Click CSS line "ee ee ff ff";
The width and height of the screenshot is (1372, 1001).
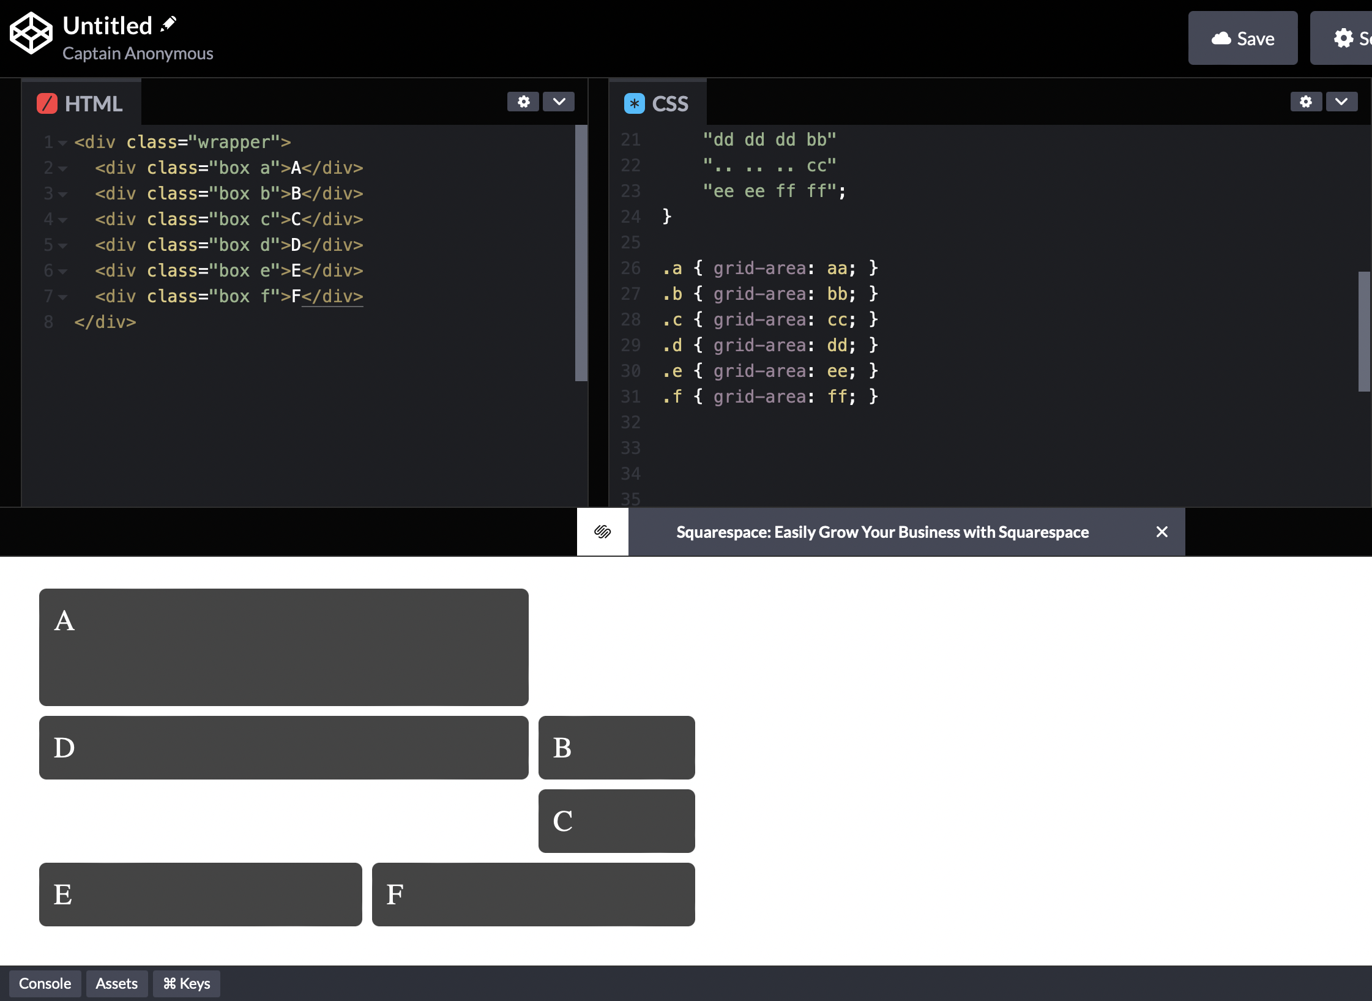tap(774, 191)
